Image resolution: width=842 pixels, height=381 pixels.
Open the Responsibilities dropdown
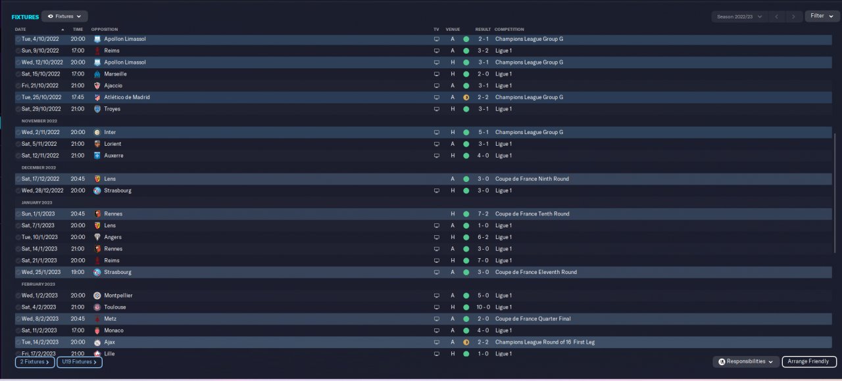point(746,361)
